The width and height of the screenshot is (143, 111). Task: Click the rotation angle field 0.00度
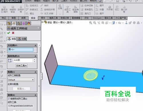point(23,60)
